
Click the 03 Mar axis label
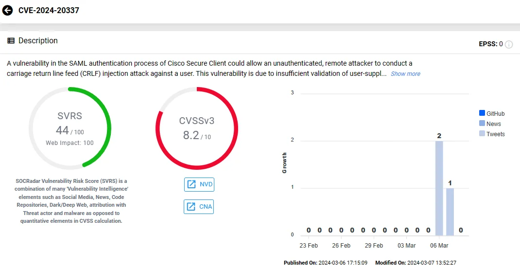pos(407,246)
